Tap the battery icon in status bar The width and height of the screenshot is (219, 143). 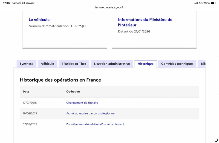tap(214, 3)
